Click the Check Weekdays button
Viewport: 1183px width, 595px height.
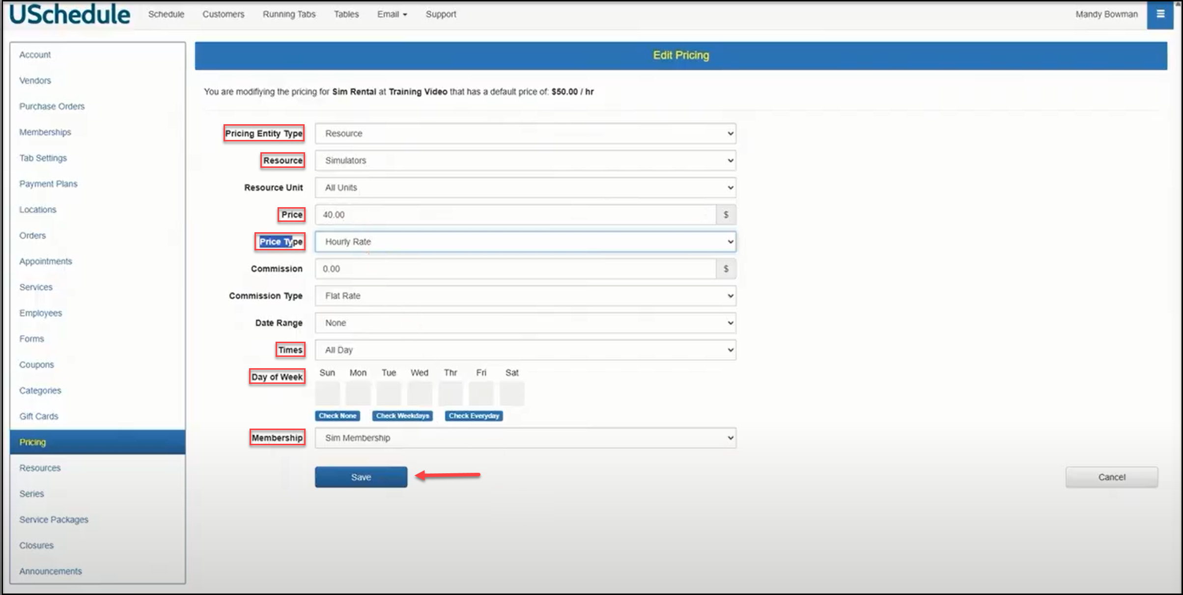point(402,416)
